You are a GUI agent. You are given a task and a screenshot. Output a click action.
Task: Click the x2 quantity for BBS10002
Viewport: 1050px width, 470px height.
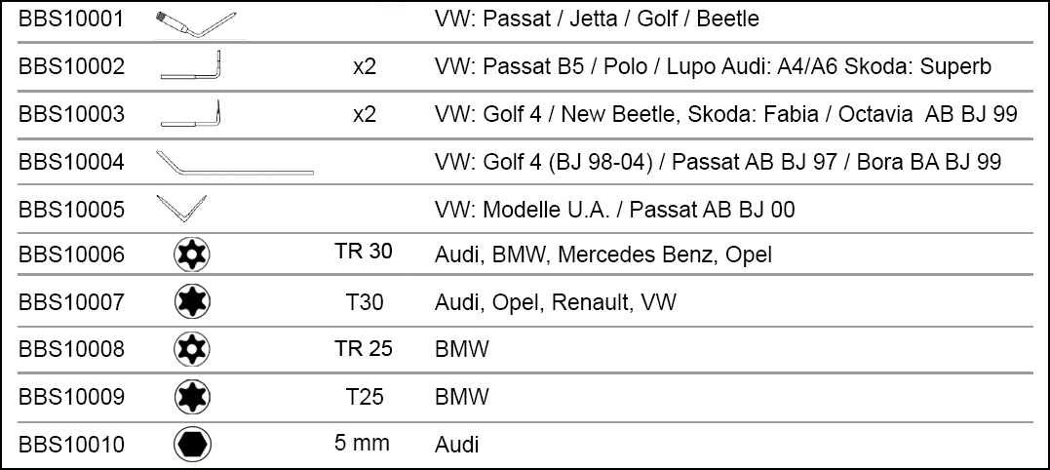coord(364,66)
